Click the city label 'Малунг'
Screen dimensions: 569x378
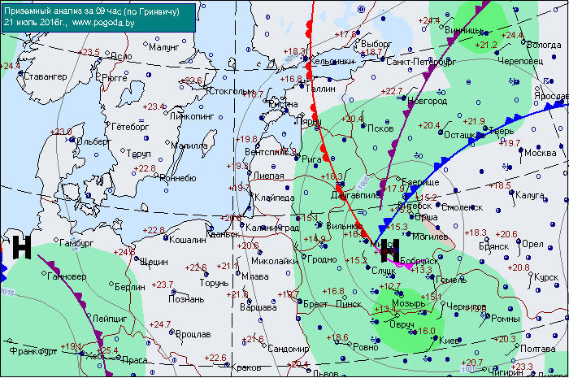point(163,47)
